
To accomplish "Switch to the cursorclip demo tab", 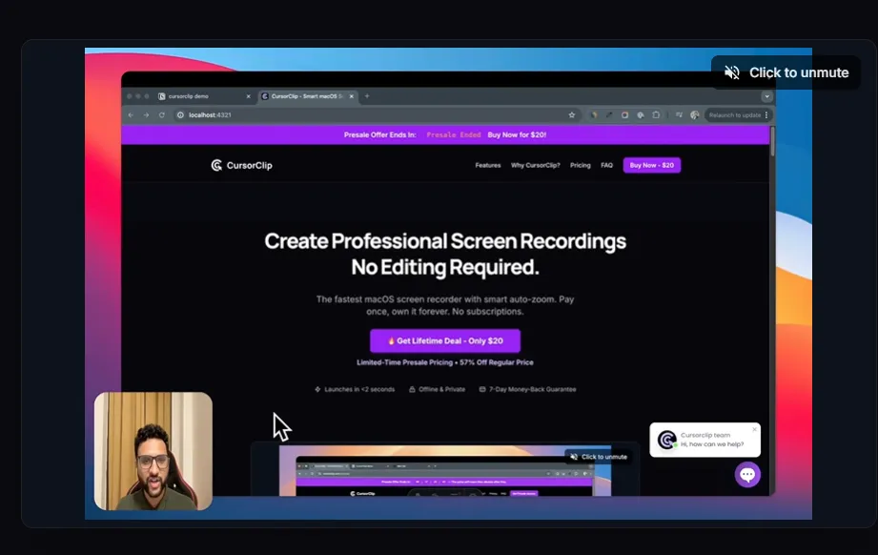I will [197, 96].
